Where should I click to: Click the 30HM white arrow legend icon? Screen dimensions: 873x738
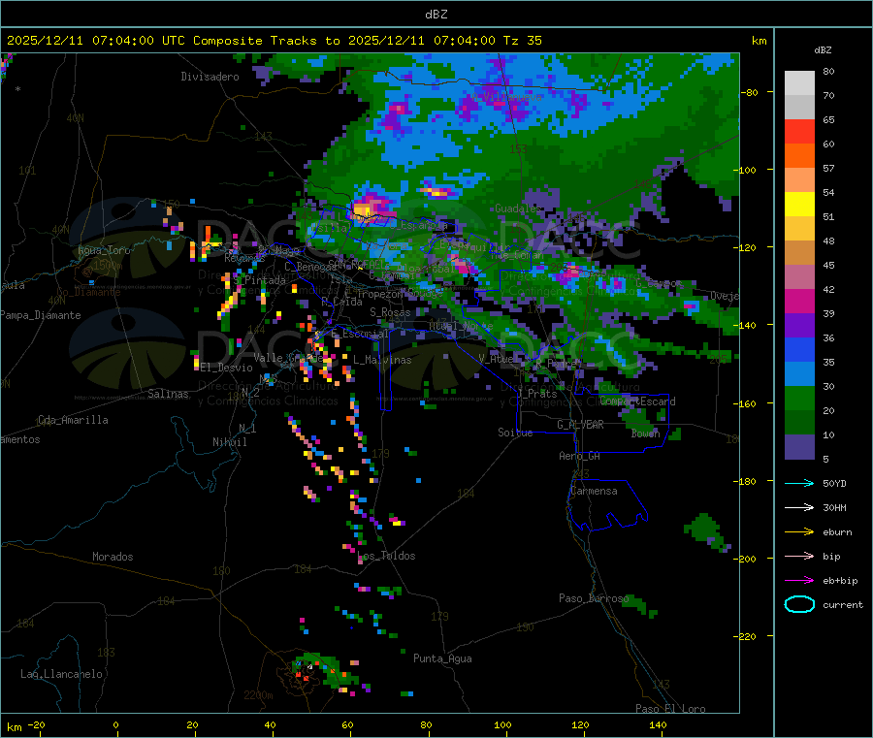click(799, 507)
